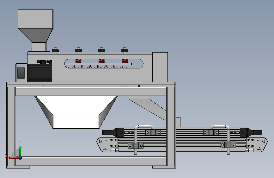Image resolution: width=274 pixels, height=178 pixels.
Task: Pick the frame's right vertical leg
Action: [x=171, y=126]
